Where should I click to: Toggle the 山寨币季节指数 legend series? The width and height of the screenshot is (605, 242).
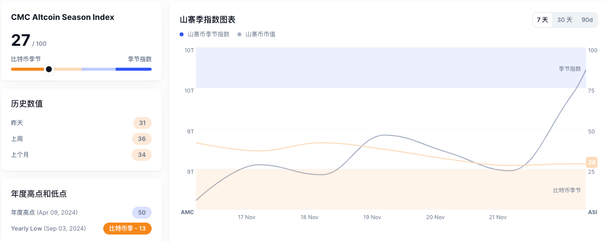208,34
